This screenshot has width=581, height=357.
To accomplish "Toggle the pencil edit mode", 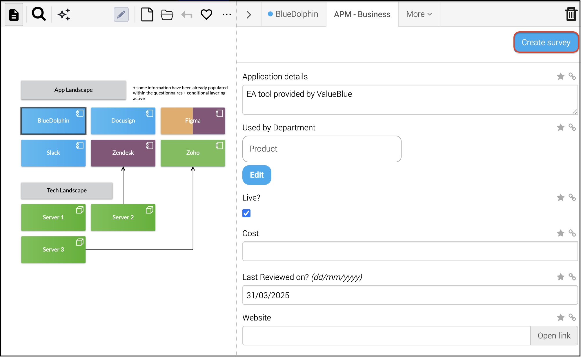I will point(121,14).
